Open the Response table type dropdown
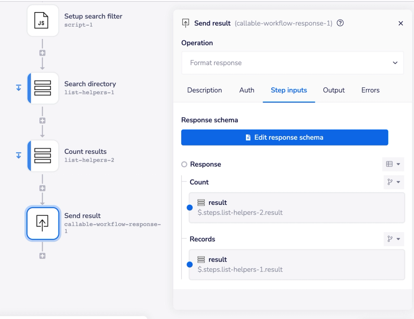Image resolution: width=414 pixels, height=319 pixels. click(x=393, y=164)
